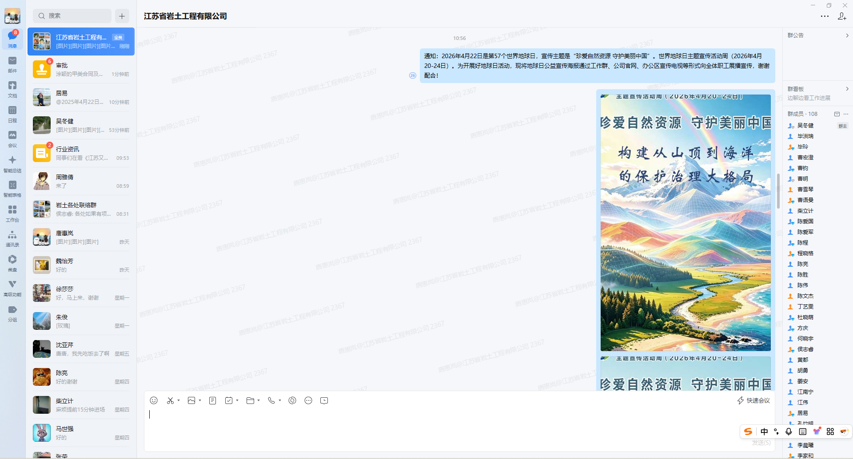Click the chat area vertical scrollbar
The width and height of the screenshot is (853, 459).
[x=778, y=191]
